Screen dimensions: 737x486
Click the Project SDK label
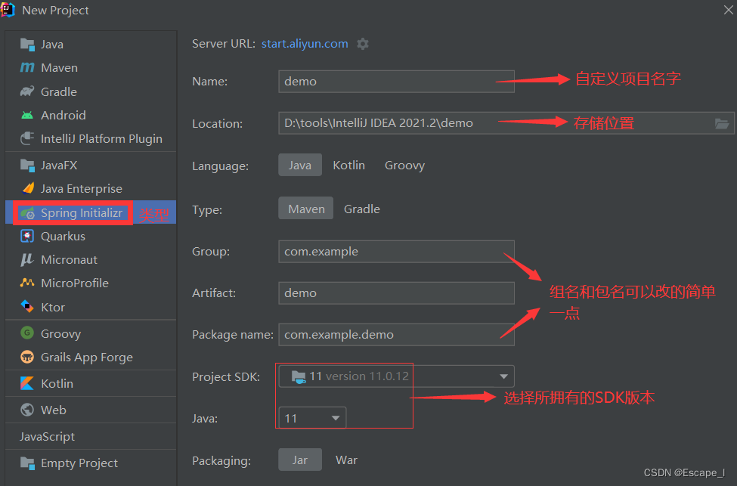(x=226, y=377)
